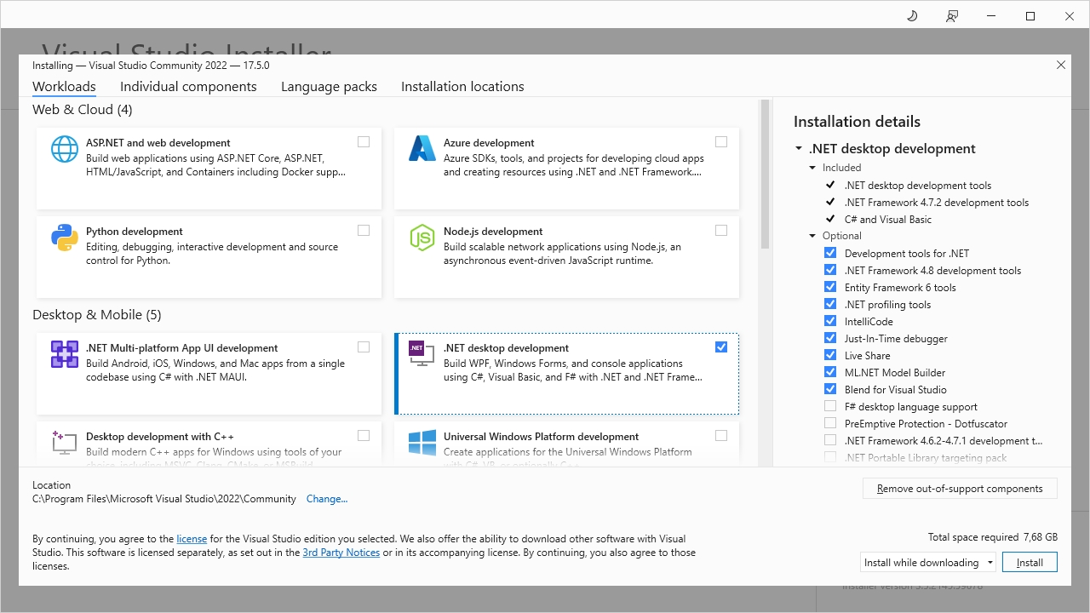Screen dimensions: 1090x613
Task: Click the Python development logo icon
Action: click(65, 238)
